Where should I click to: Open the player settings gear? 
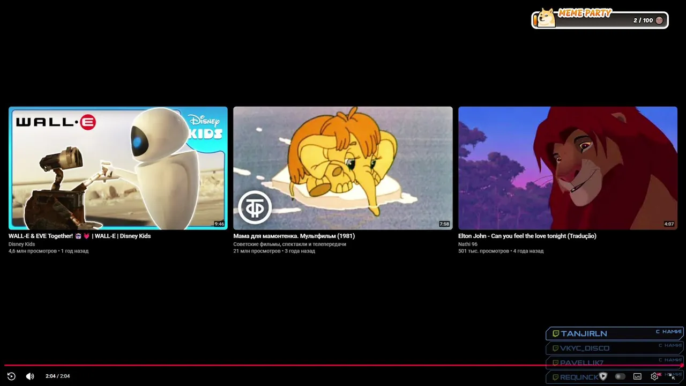(654, 376)
